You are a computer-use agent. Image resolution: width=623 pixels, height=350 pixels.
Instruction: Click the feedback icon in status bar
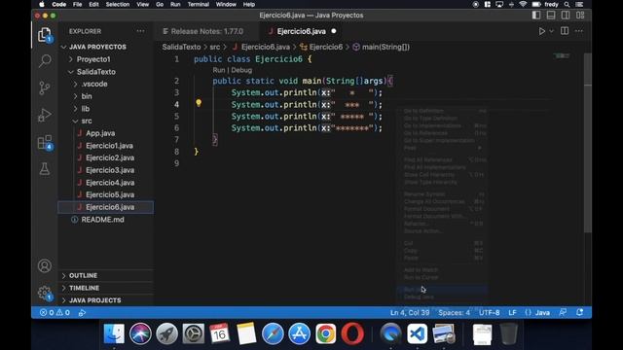(563, 312)
